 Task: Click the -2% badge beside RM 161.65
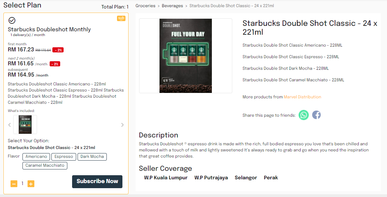55,64
